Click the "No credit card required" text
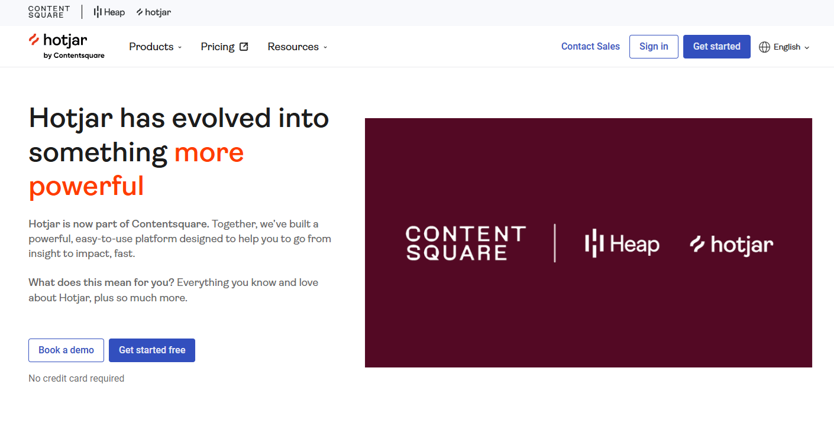The width and height of the screenshot is (834, 436). point(76,378)
